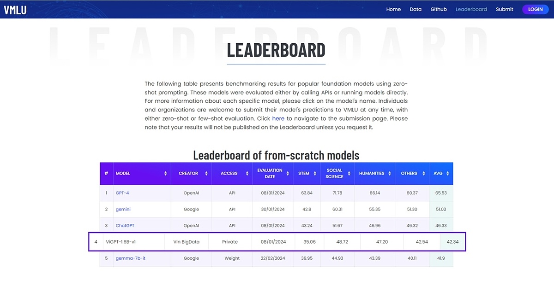This screenshot has width=554, height=292.
Task: Sort by OTHERS column sort icon
Action: pos(423,174)
